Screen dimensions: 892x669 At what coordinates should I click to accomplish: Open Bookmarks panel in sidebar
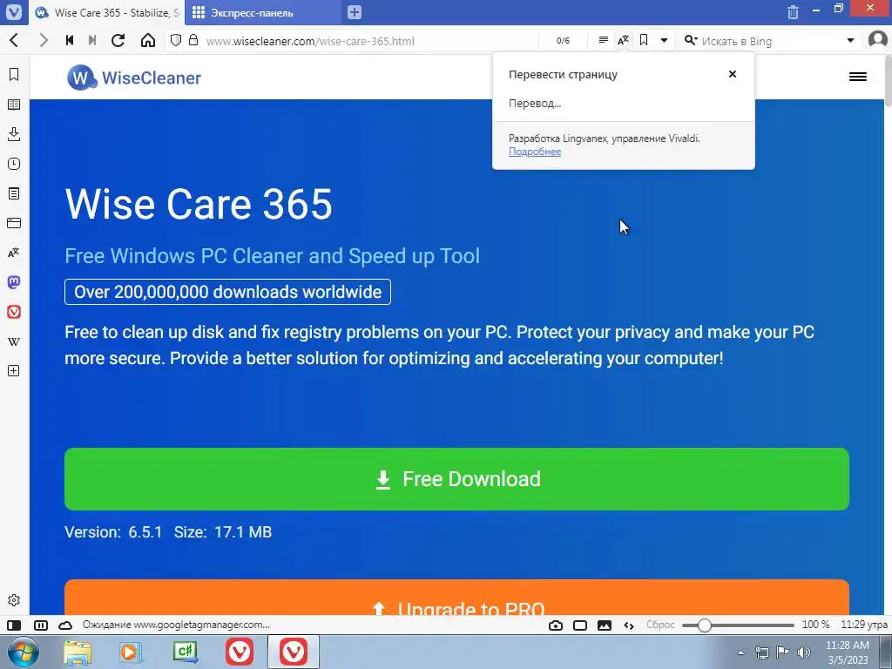(14, 75)
